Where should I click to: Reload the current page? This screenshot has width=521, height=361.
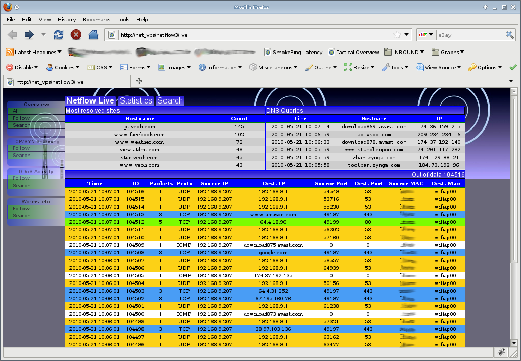(59, 35)
